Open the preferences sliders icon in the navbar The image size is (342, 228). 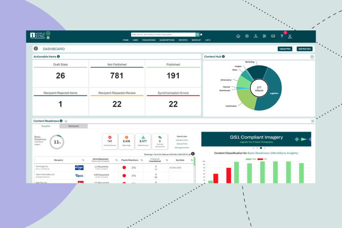(264, 36)
